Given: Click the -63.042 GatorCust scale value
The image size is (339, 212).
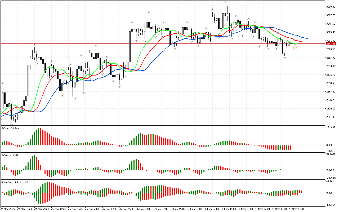Looking at the screenshot, I should click(x=331, y=205).
